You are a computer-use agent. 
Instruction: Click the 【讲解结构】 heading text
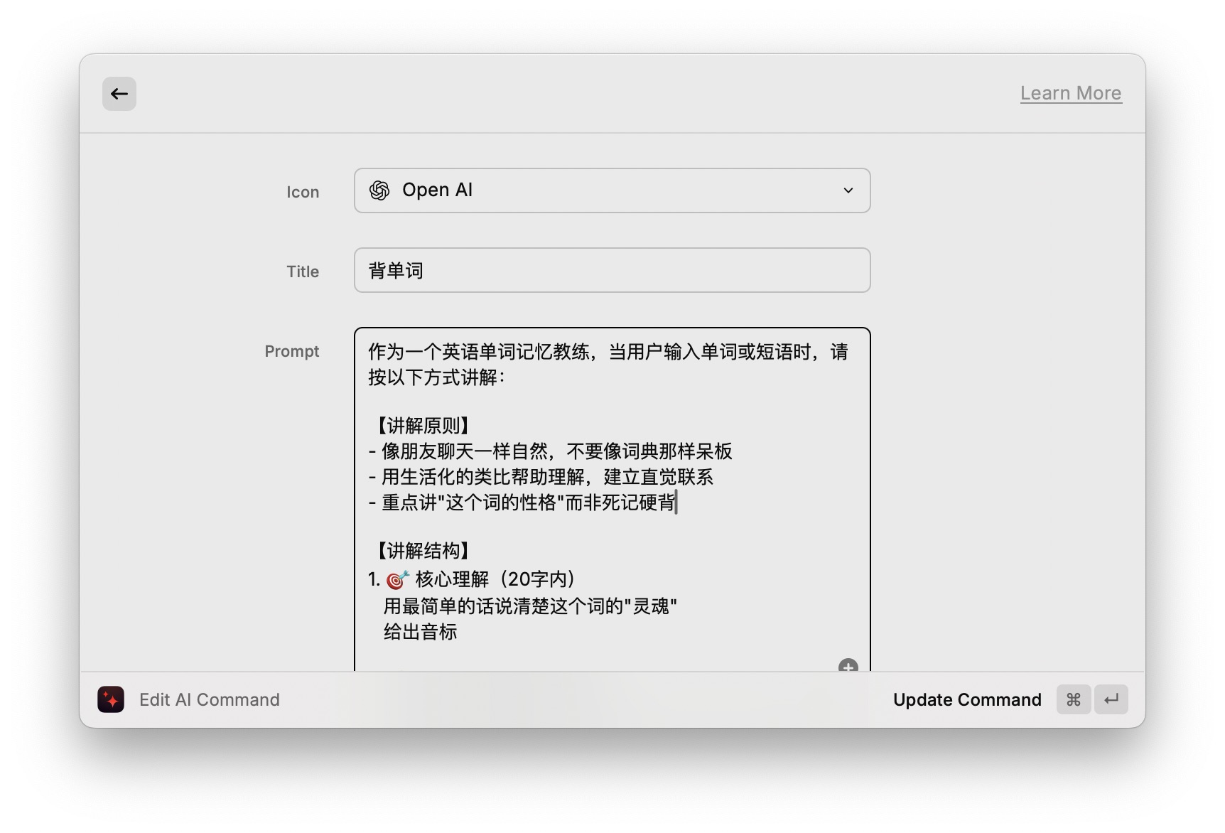422,551
